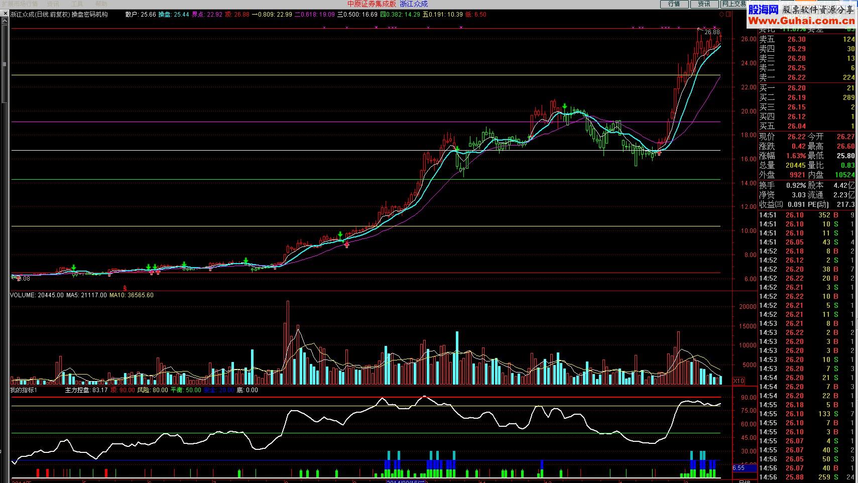
Task: Click the 平衡: 50.00 label
Action: [x=186, y=390]
